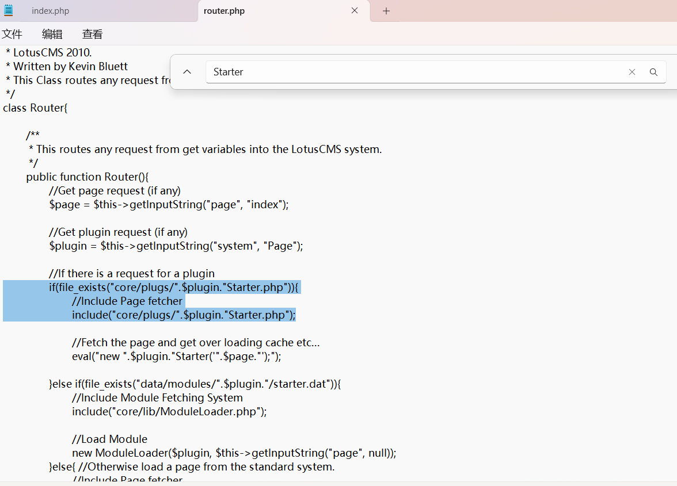This screenshot has width=677, height=486.
Task: Place cursor on the class Router{ line
Action: pos(35,108)
